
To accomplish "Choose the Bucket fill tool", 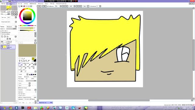I will (20, 71).
